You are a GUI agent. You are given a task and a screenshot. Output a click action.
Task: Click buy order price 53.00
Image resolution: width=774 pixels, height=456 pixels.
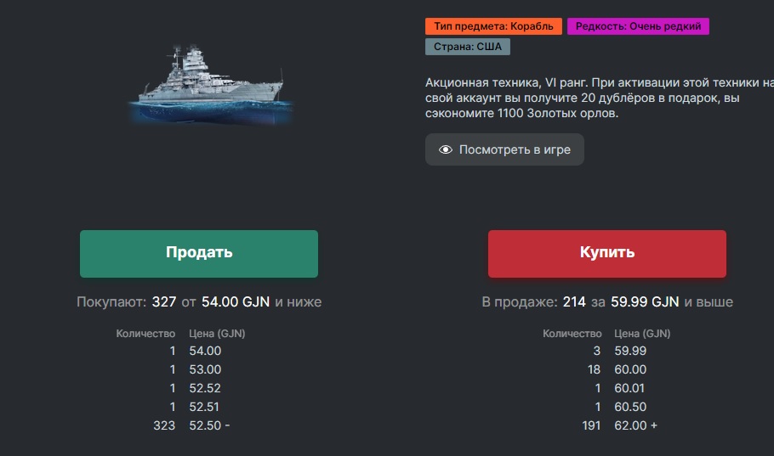(205, 369)
